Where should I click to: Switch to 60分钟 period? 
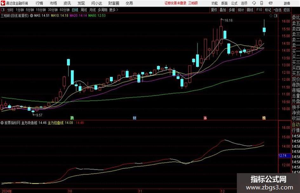[x=64, y=10]
